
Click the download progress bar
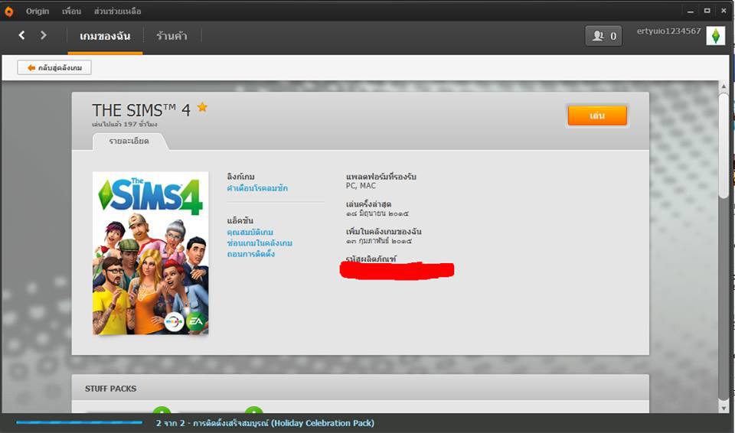(x=79, y=423)
